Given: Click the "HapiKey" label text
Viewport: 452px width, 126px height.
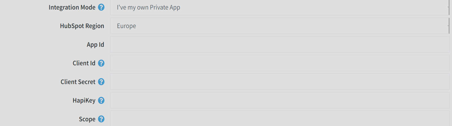Looking at the screenshot, I should (x=84, y=101).
